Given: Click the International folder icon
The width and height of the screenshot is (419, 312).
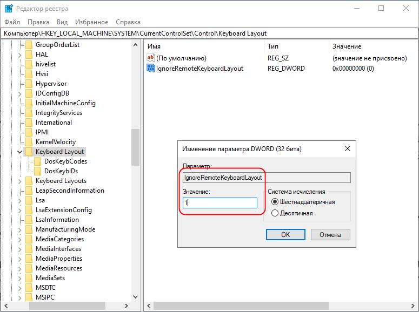Looking at the screenshot, I should [x=29, y=123].
